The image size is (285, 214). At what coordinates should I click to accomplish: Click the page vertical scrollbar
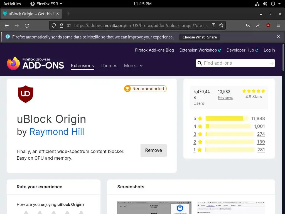point(283,57)
